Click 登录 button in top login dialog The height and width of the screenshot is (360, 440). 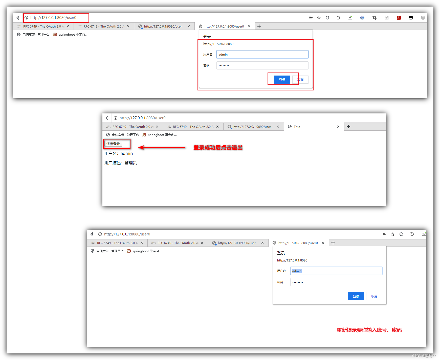[x=282, y=80]
